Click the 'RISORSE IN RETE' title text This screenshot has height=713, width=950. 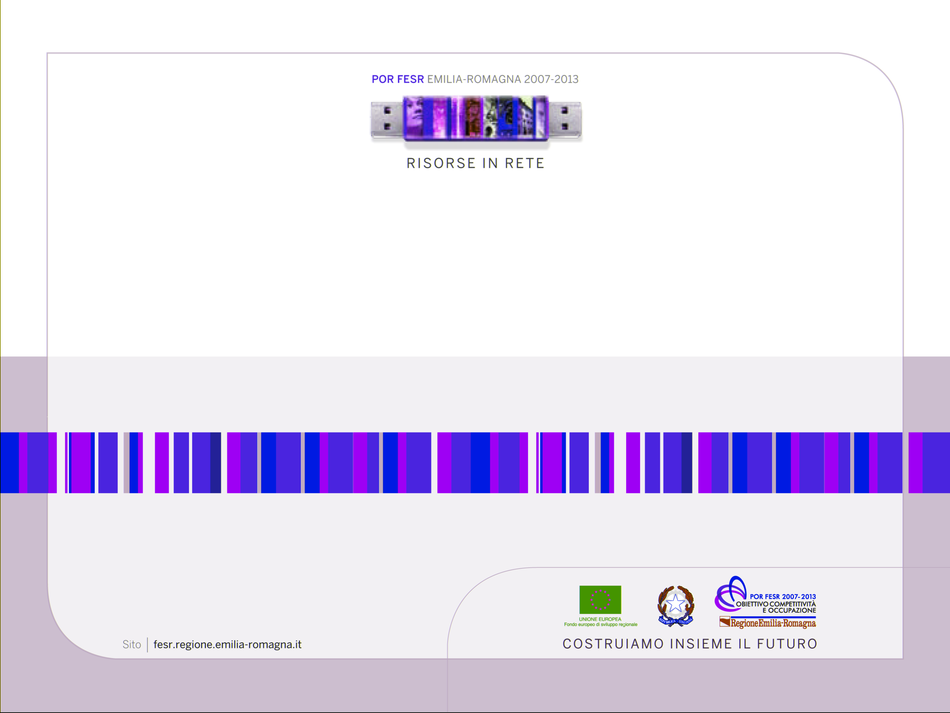tap(475, 163)
